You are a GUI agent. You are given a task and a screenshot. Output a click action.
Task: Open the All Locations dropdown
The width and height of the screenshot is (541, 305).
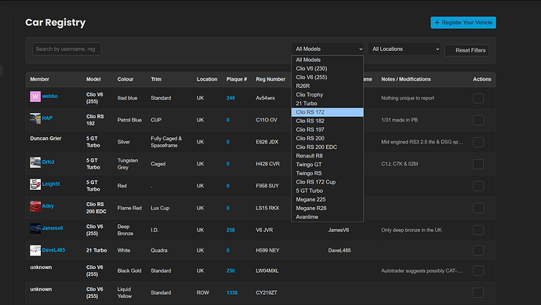point(405,49)
